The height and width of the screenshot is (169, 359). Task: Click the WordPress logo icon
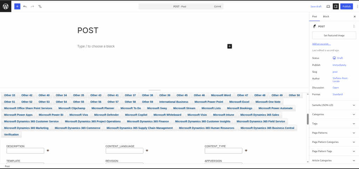[6, 6]
